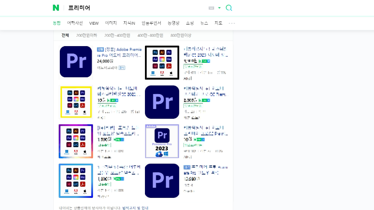Open the Pr thumbnail beside the 2,000원 listing
374x210 pixels.
coord(162,102)
